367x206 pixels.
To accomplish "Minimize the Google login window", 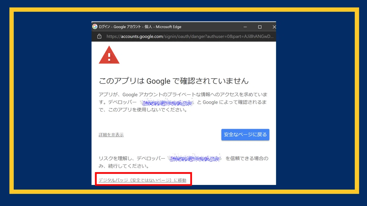I will (x=245, y=27).
